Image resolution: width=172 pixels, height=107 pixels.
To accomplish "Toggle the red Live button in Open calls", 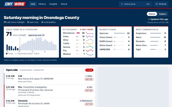I will [89, 70].
